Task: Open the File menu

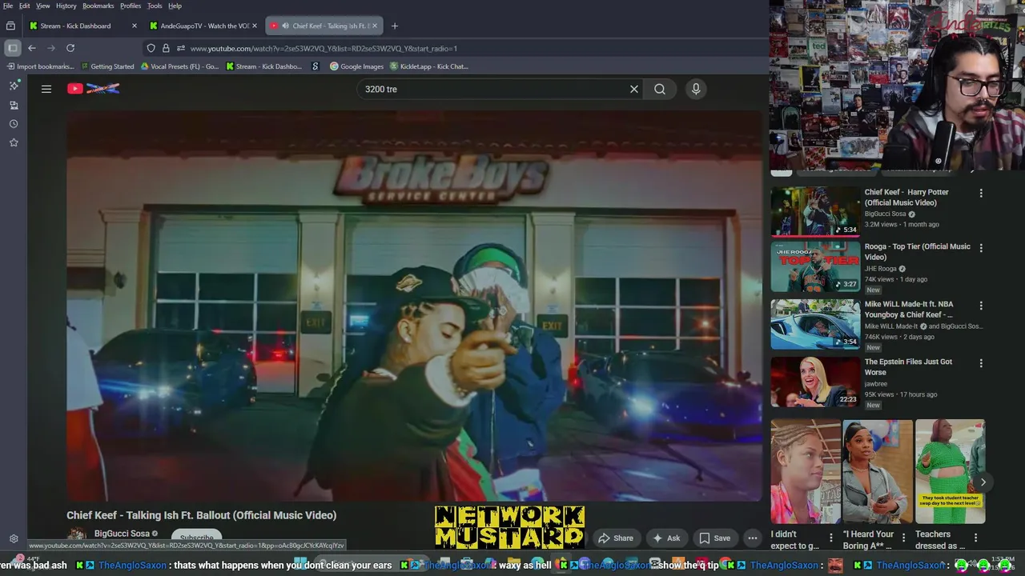Action: (8, 6)
